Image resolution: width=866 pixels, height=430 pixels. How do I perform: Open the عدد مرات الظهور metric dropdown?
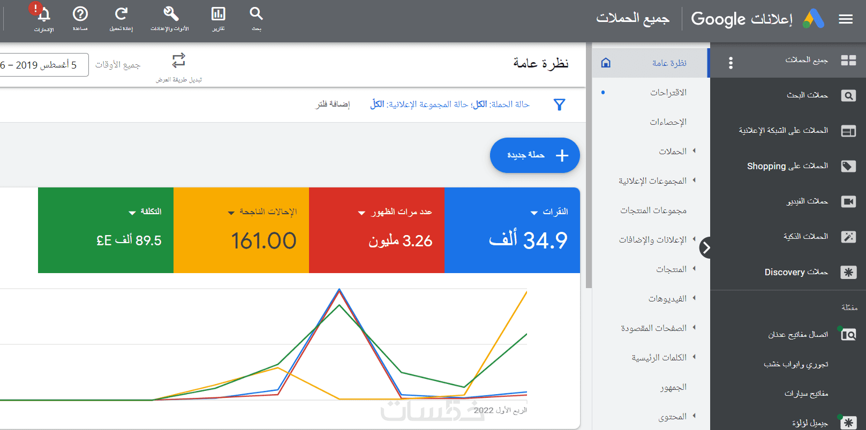362,213
